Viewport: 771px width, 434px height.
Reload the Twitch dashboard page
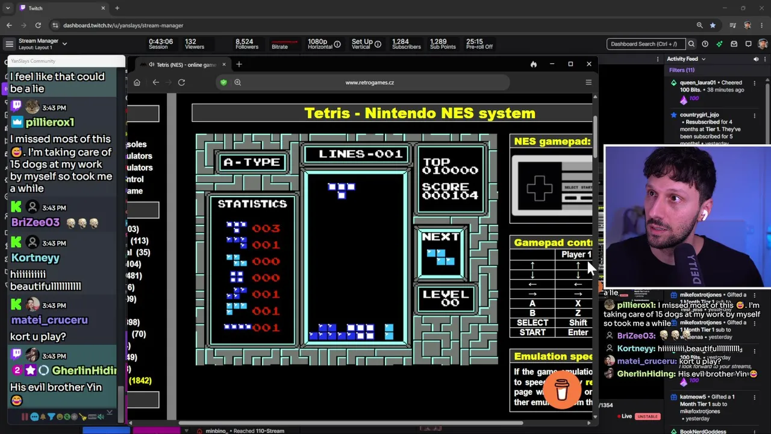38,25
